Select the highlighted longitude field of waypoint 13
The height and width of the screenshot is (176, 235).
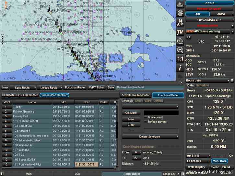(x=86, y=165)
